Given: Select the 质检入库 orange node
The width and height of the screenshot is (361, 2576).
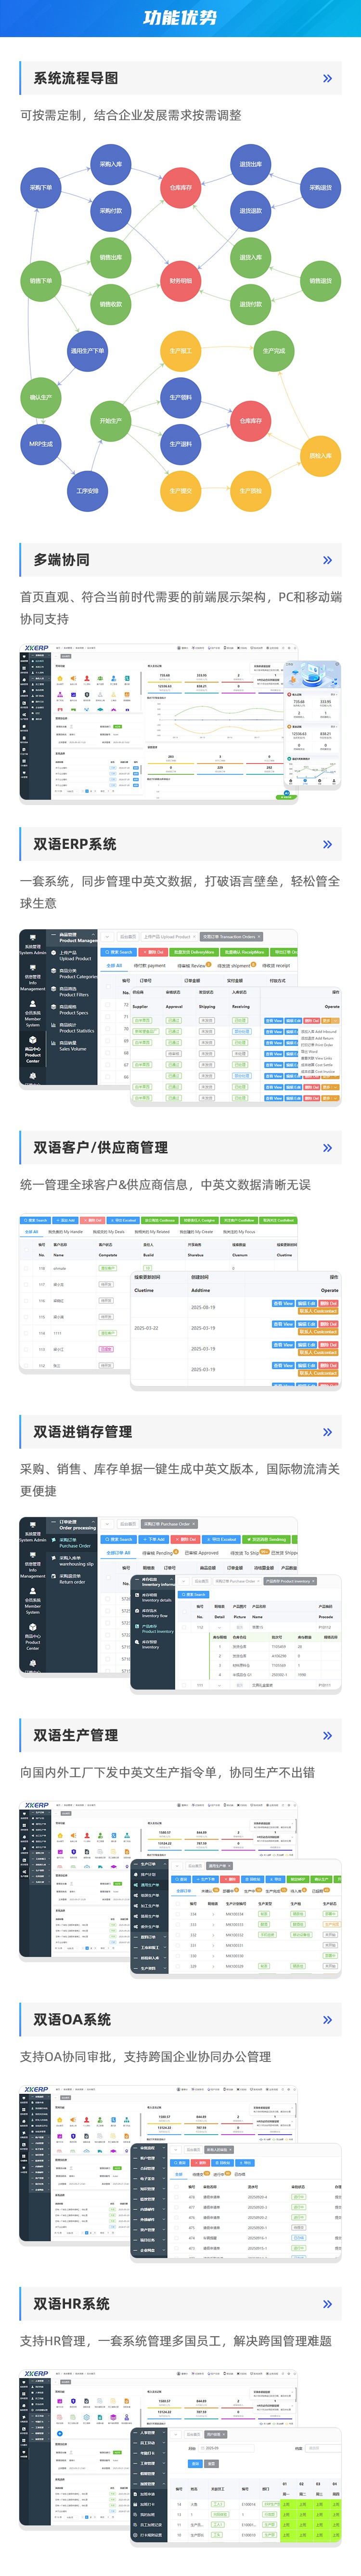Looking at the screenshot, I should click(320, 456).
